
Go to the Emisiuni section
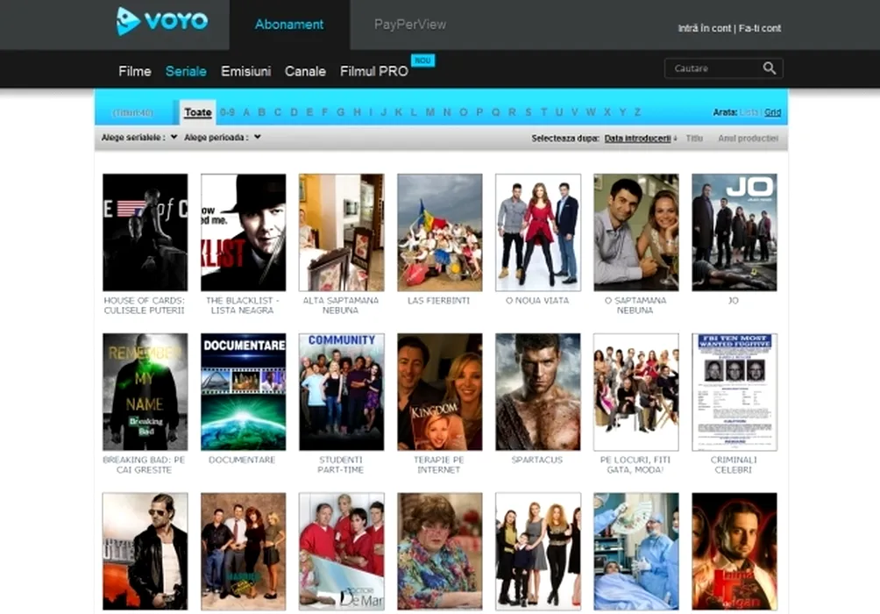coord(245,71)
